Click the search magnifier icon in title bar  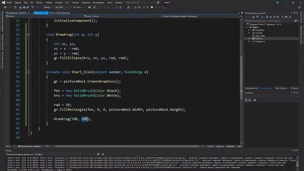tap(158, 2)
